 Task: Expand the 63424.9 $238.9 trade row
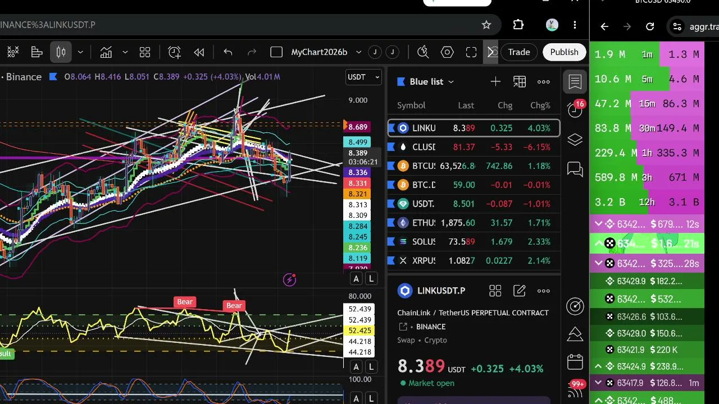point(599,366)
